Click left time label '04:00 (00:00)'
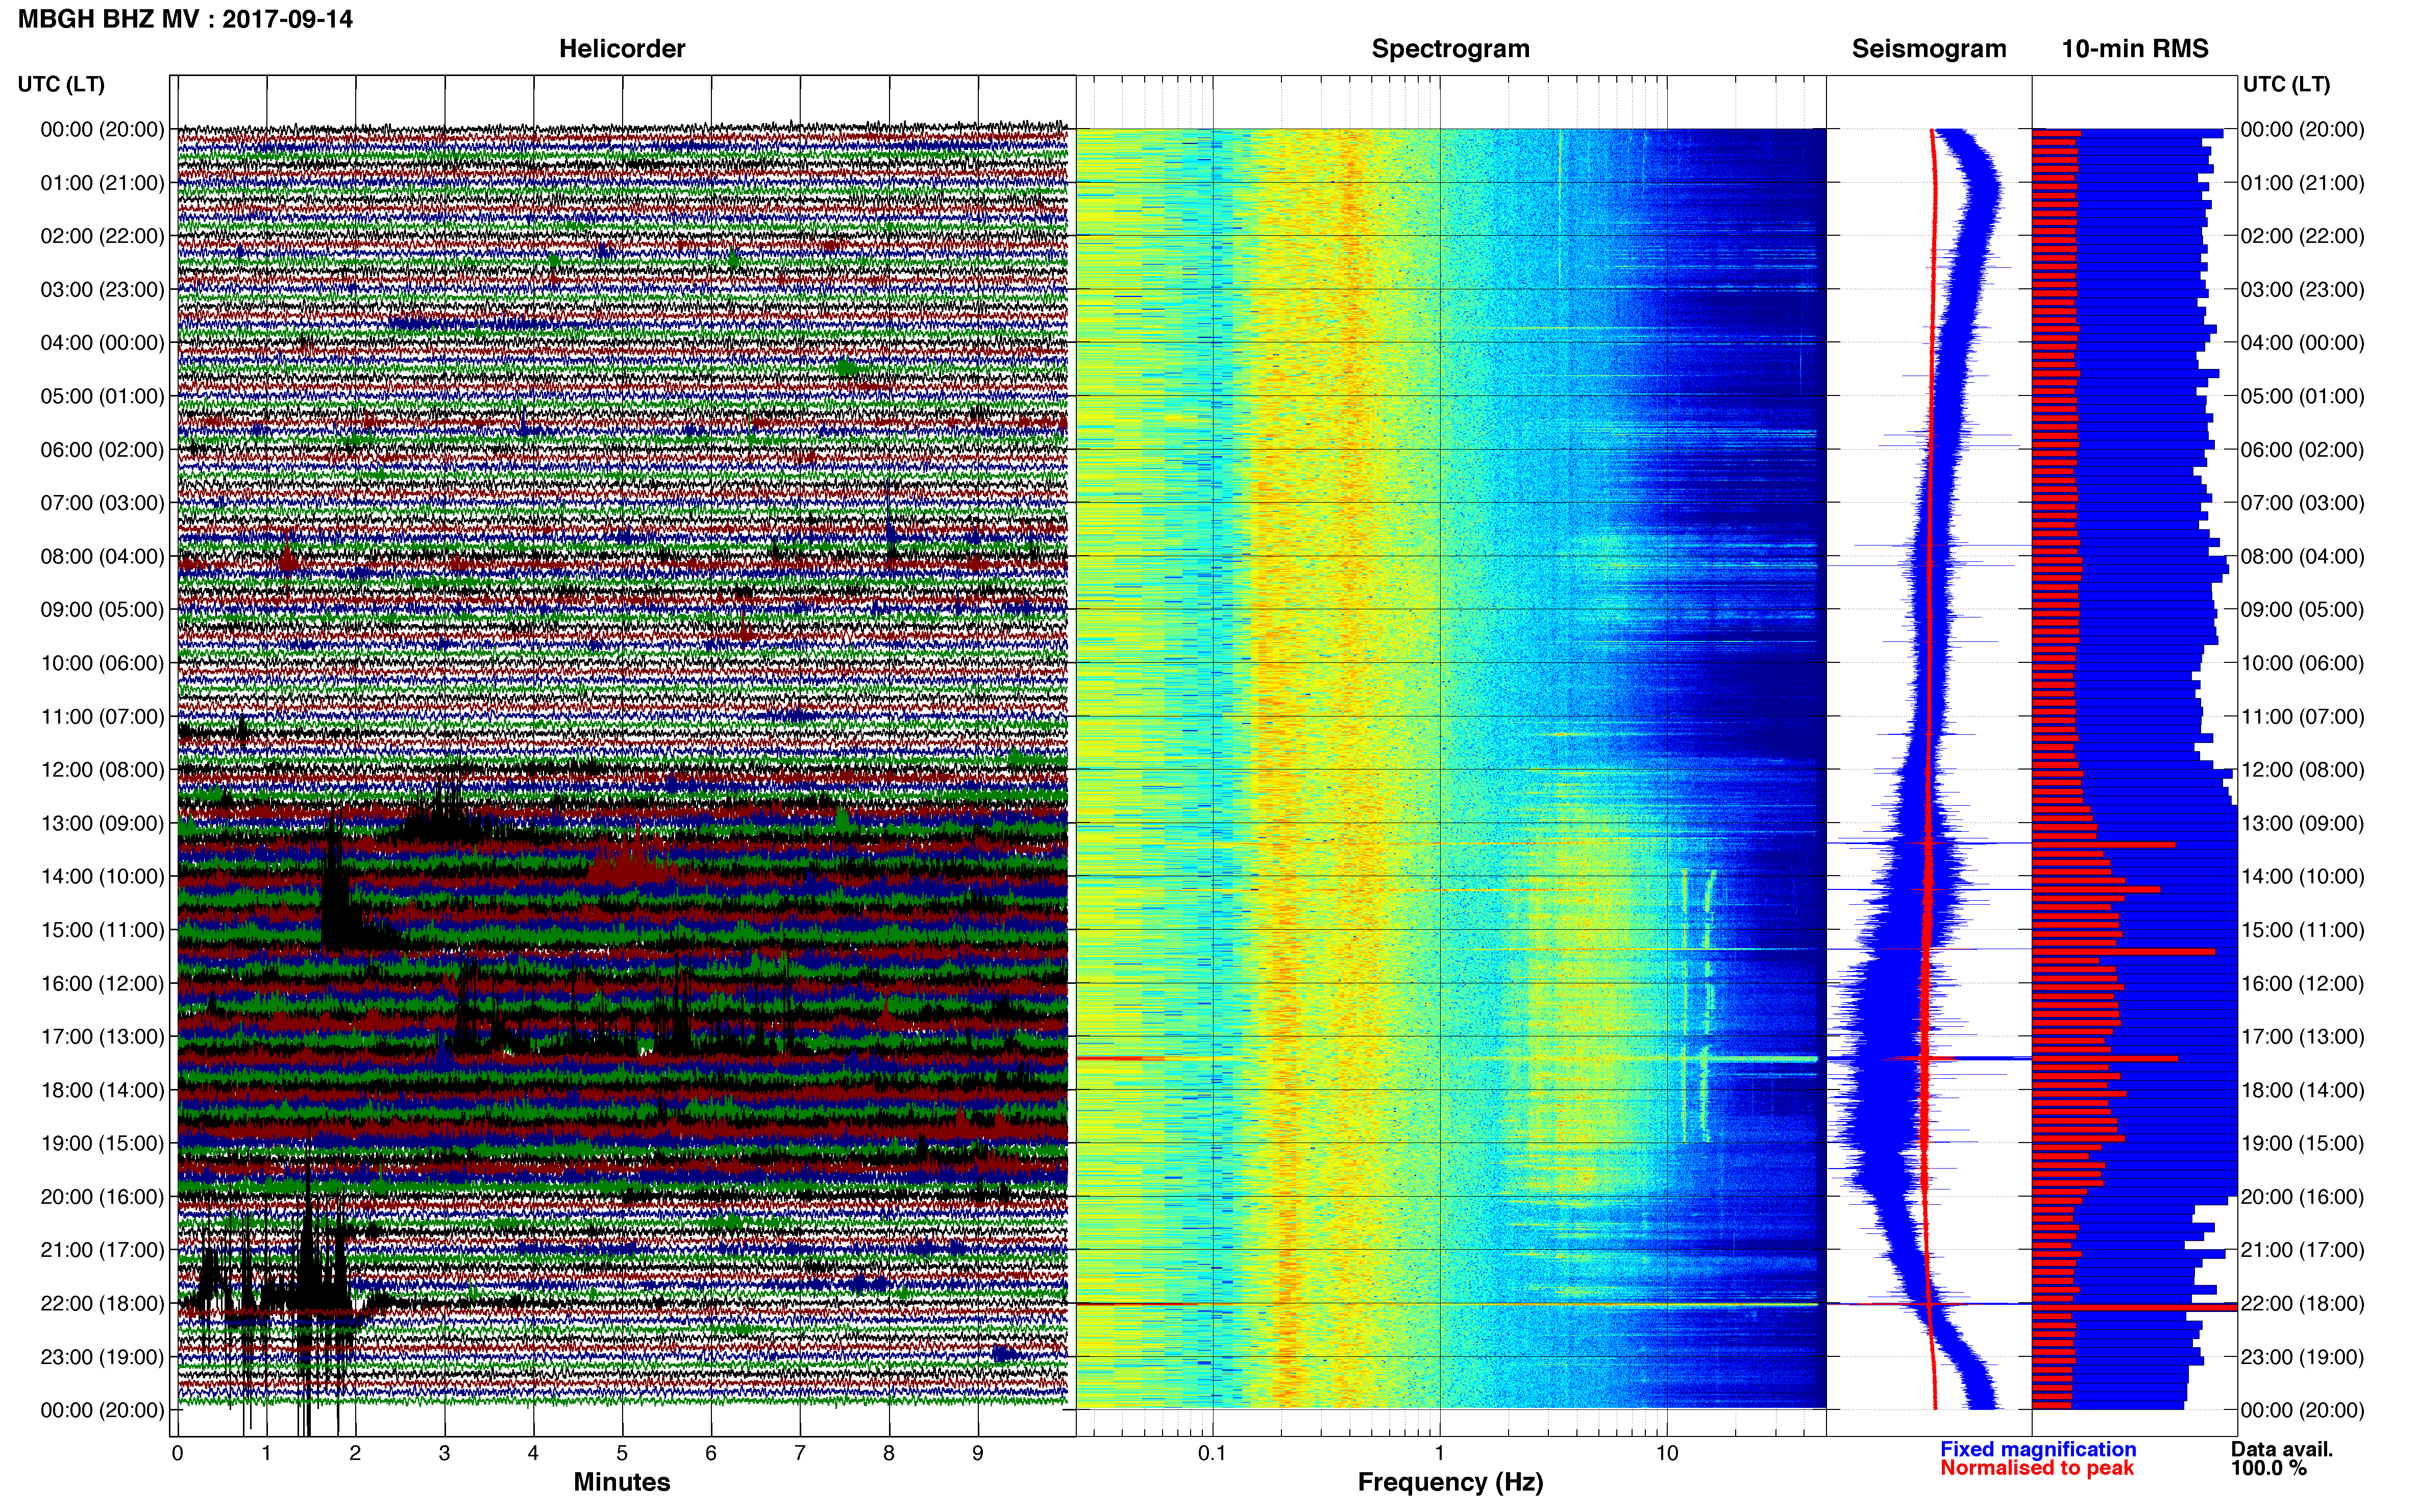The height and width of the screenshot is (1512, 2419). pos(102,342)
